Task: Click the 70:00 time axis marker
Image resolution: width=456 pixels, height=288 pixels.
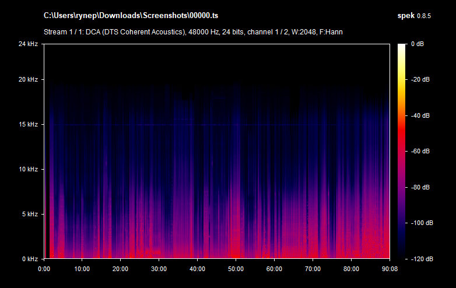Action: (313, 269)
